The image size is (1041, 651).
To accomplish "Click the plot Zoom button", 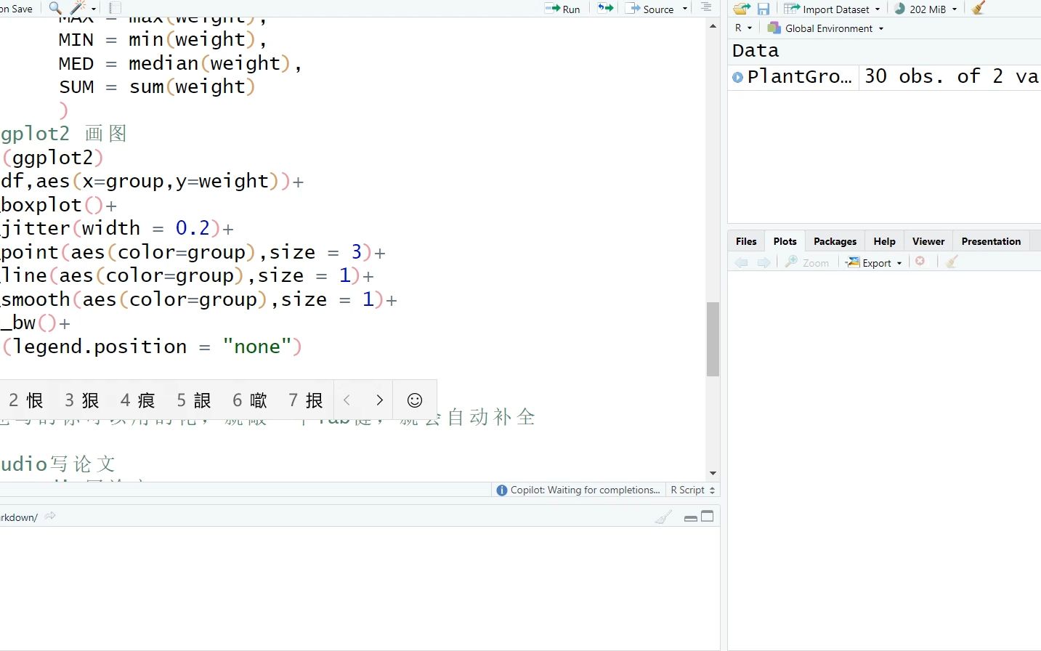I will 807,262.
